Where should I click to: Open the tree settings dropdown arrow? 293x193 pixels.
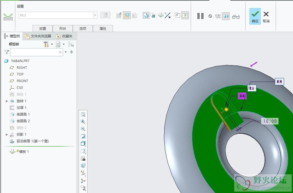pyautogui.click(x=52, y=44)
